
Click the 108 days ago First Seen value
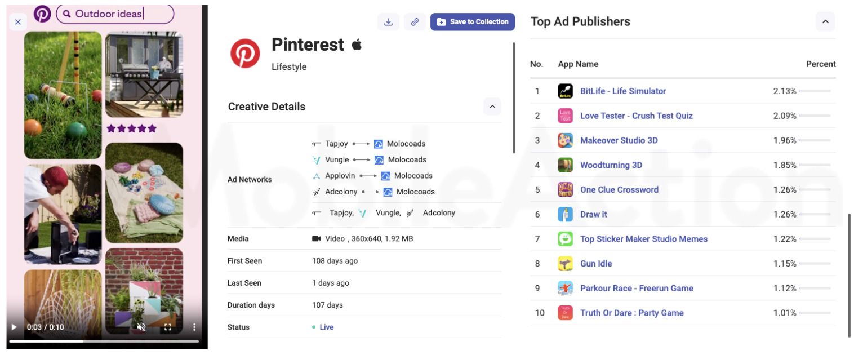[335, 261]
